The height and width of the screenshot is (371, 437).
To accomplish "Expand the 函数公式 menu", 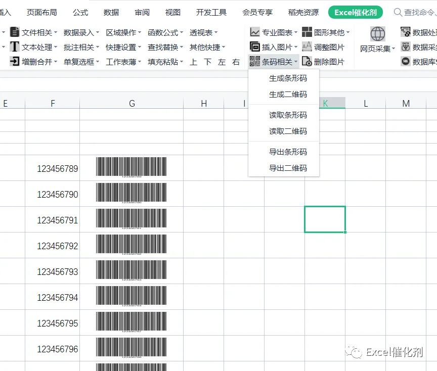I will coord(165,32).
